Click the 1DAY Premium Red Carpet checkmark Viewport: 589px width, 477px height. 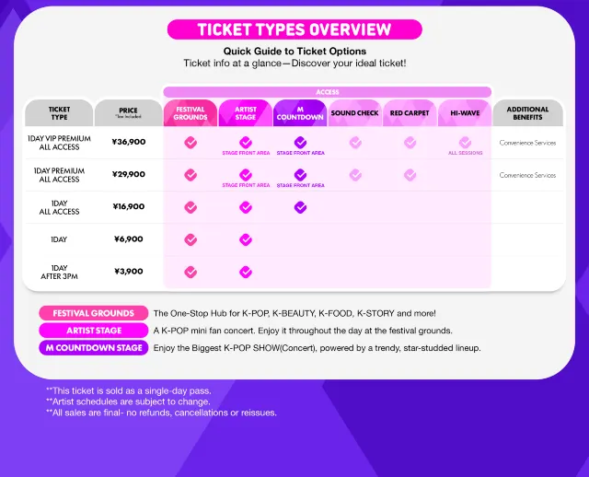coord(410,175)
